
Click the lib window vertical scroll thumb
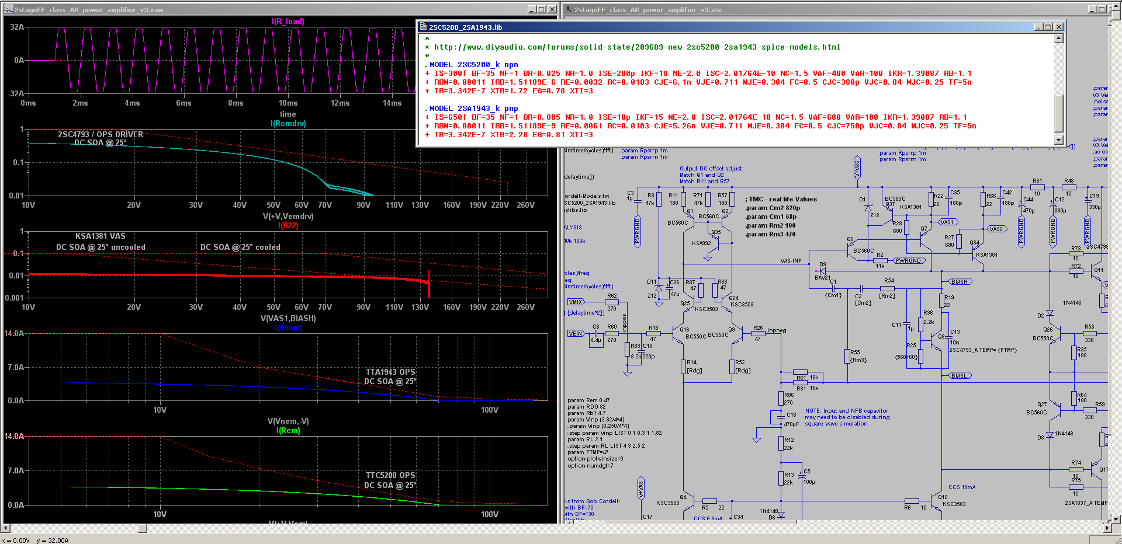point(1058,113)
